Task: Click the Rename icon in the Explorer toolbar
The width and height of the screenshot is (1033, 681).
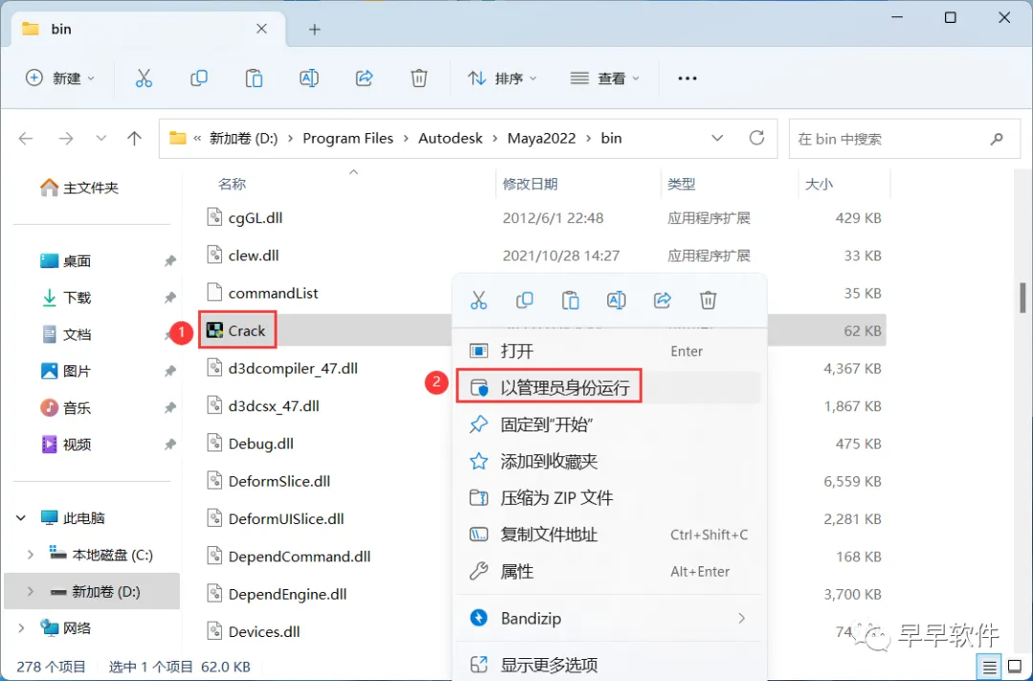Action: coord(309,78)
